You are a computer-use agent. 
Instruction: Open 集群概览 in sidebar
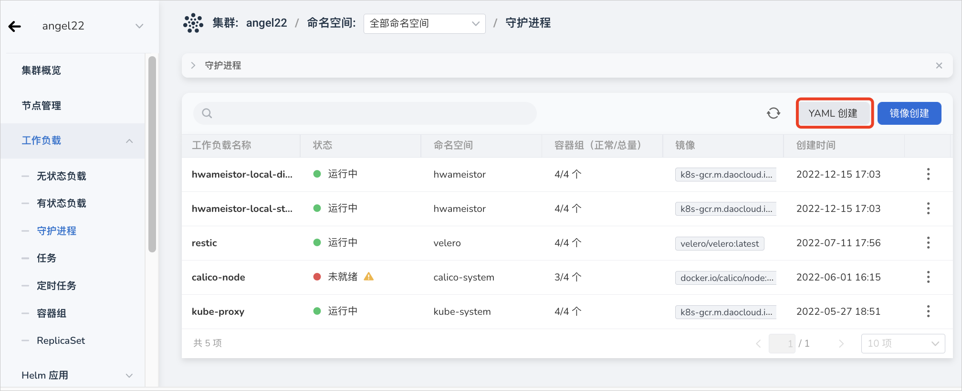tap(42, 70)
